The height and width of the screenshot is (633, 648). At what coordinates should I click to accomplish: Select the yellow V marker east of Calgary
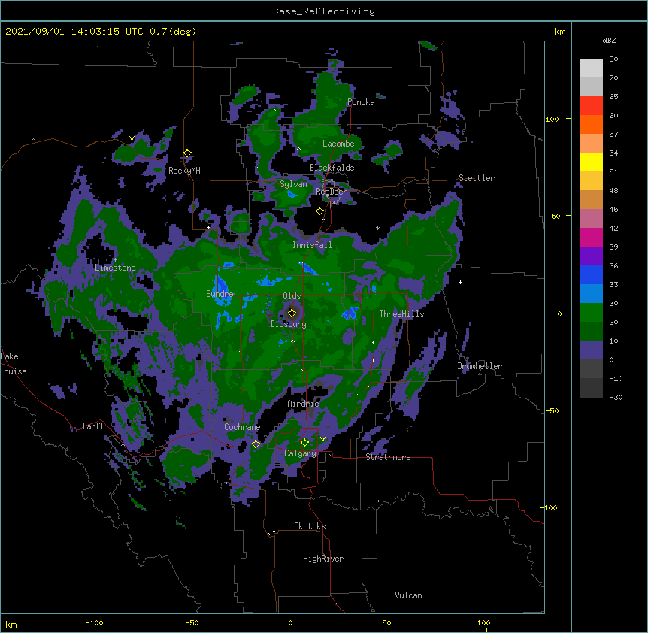(x=322, y=439)
